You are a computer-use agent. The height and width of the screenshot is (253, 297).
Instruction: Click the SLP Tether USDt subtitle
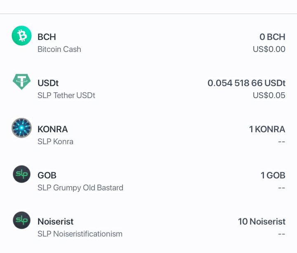66,95
